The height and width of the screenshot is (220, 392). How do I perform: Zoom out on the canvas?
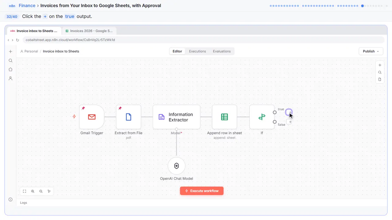41,191
